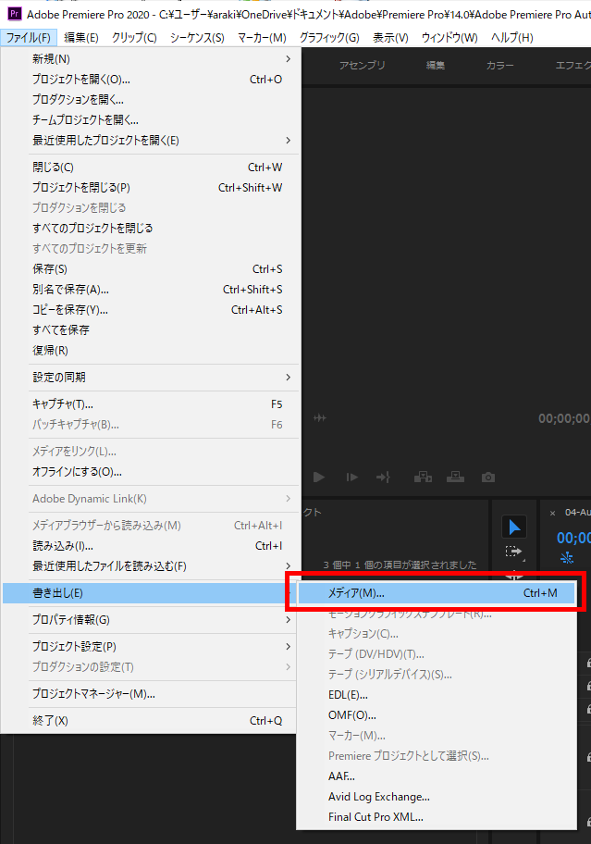Toggle the nest sequence icon below the timecode
The image size is (591, 844).
[567, 558]
